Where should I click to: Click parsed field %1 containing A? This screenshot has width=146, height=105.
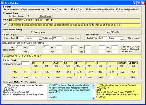(47, 63)
